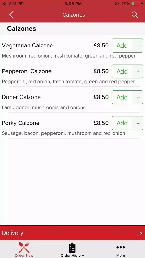Open the search magnifier icon
This screenshot has width=145, height=258.
pos(134,15)
